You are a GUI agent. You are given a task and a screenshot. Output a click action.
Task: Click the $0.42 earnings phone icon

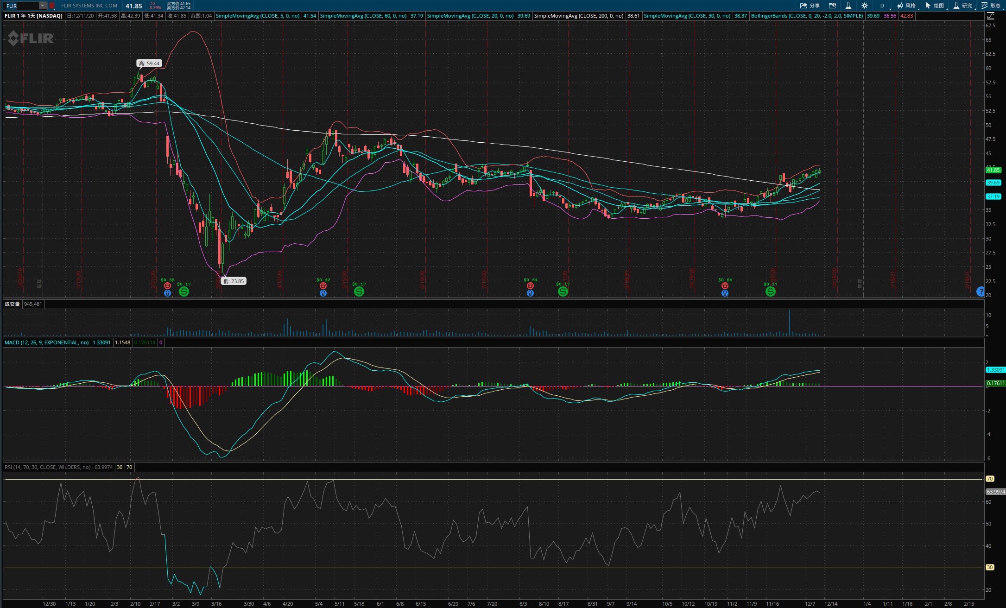coord(323,286)
